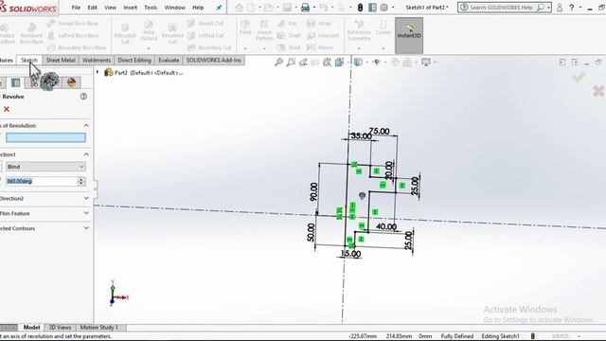
Task: Click the Dynamic Annotation Views icon
Action: tap(328, 62)
